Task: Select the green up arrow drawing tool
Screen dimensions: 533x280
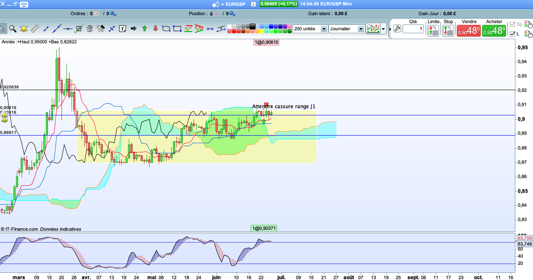Action: coord(144,29)
